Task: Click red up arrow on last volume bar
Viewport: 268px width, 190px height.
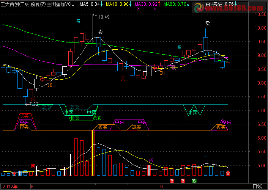Action: 228,173
